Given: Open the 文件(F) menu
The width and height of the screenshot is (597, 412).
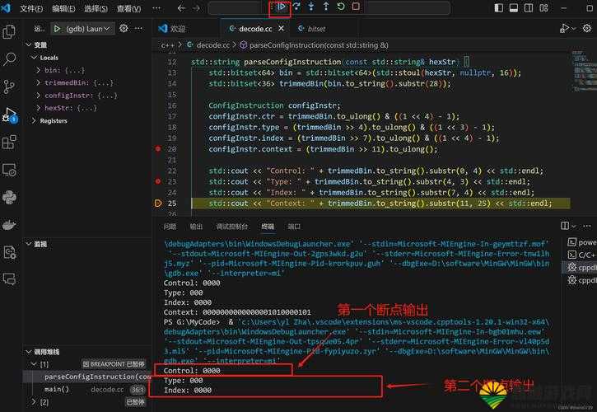Looking at the screenshot, I should click(x=31, y=8).
